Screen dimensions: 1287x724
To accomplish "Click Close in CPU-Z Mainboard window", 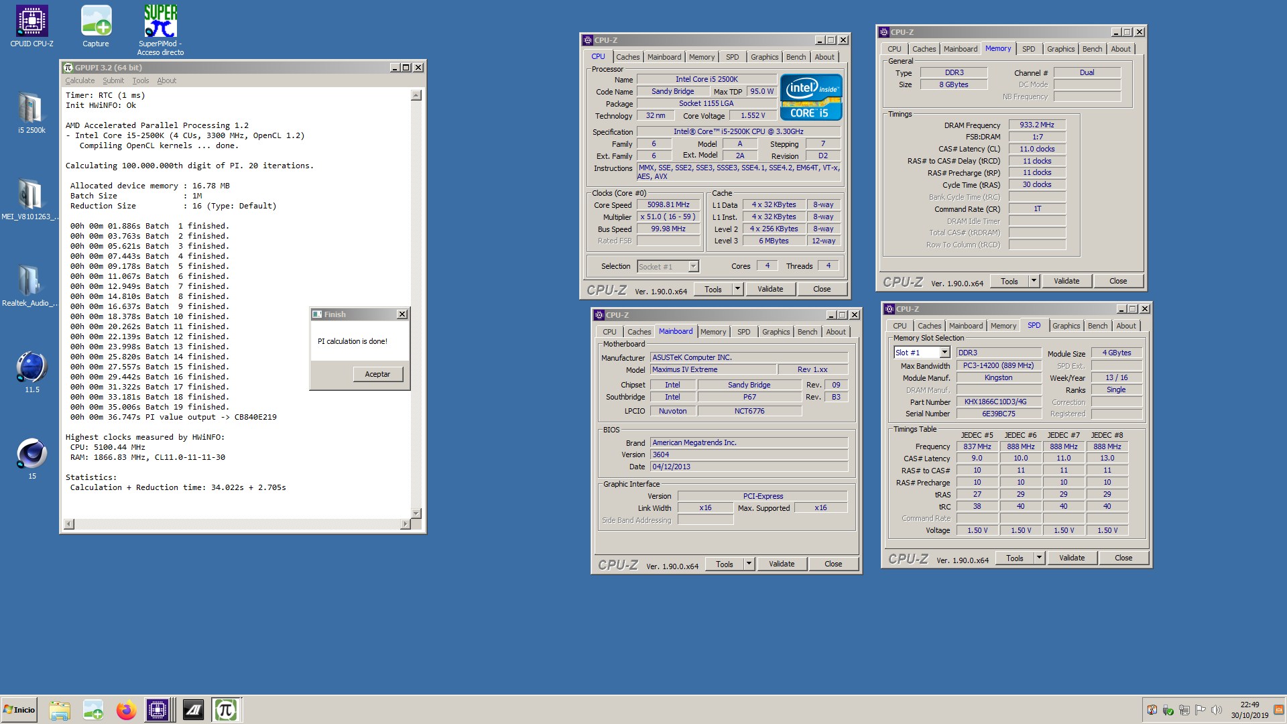I will click(x=833, y=564).
